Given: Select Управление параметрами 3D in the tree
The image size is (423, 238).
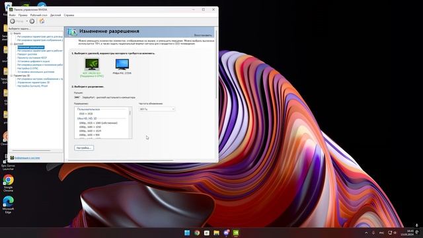Looking at the screenshot, I should click(34, 82).
